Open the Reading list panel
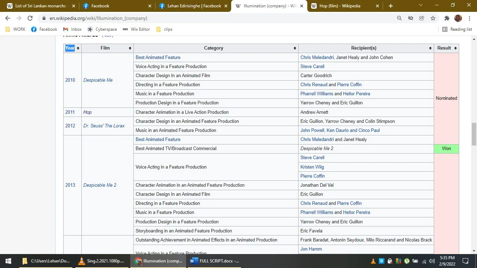This screenshot has height=268, width=477. [x=457, y=29]
